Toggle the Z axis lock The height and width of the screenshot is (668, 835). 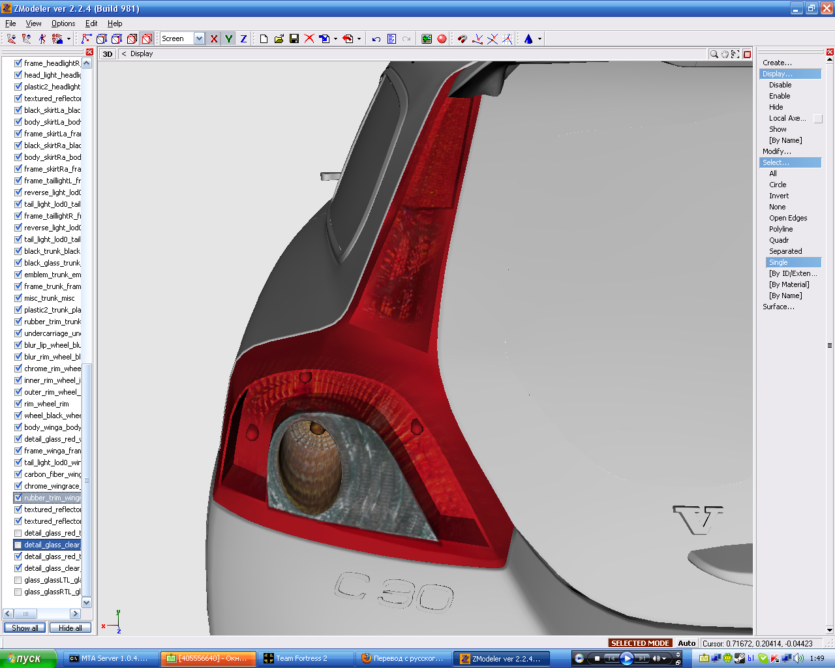243,39
